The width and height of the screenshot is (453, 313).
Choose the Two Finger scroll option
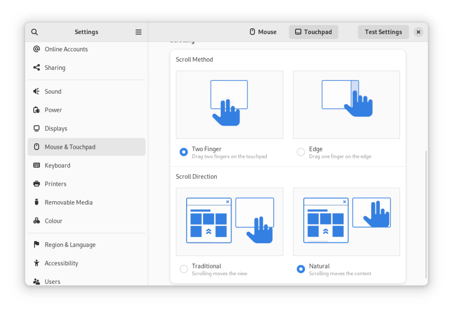(184, 152)
